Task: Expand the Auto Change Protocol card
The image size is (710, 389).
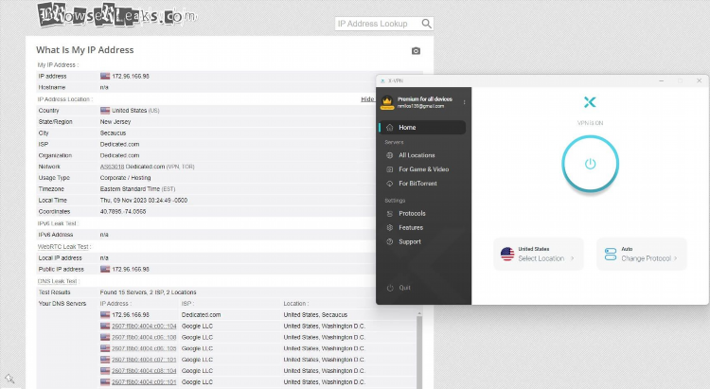Action: (x=642, y=254)
